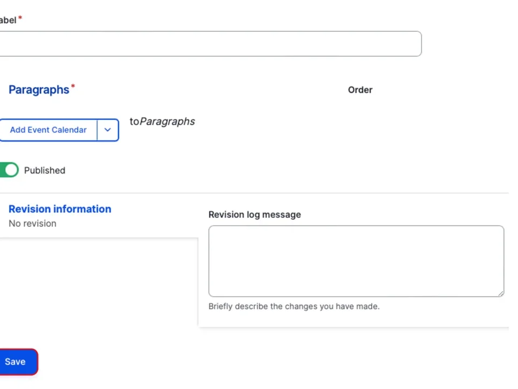
Task: Click the Published label text
Action: (44, 170)
